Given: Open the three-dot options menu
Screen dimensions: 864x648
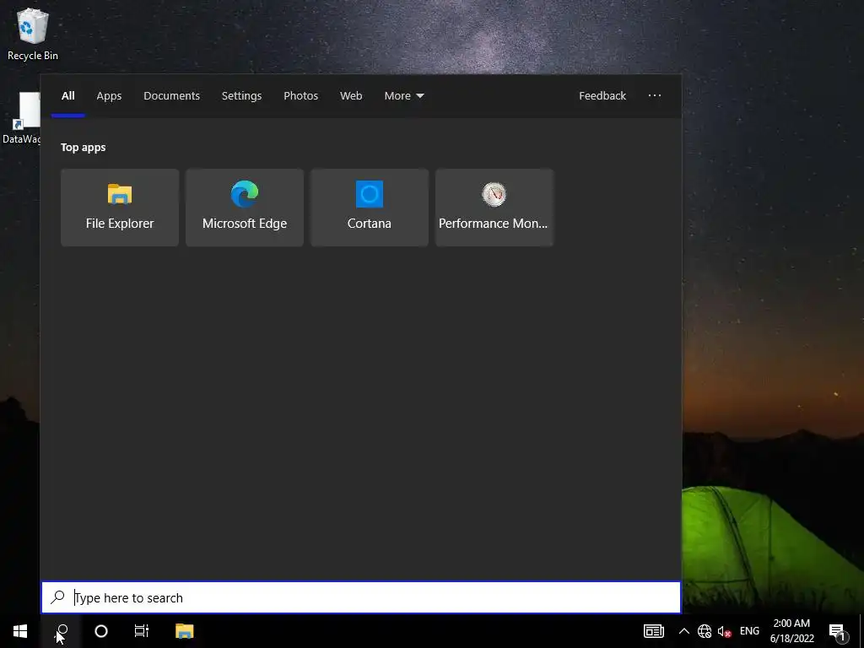Looking at the screenshot, I should pos(655,96).
